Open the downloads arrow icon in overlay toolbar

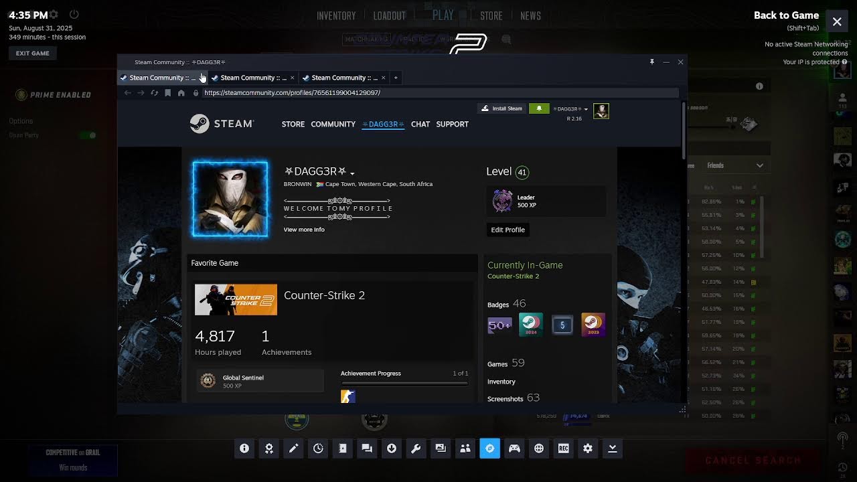click(x=392, y=449)
